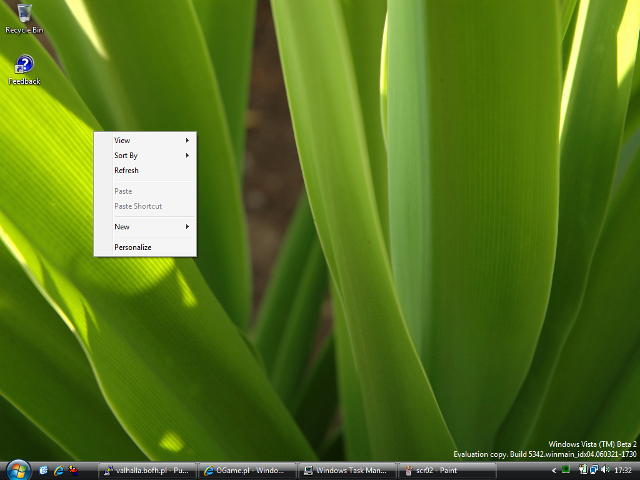Choose Refresh from the context menu

pos(127,171)
